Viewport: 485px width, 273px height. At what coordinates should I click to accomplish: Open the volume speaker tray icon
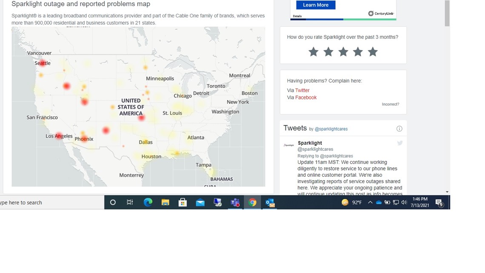pos(404,202)
